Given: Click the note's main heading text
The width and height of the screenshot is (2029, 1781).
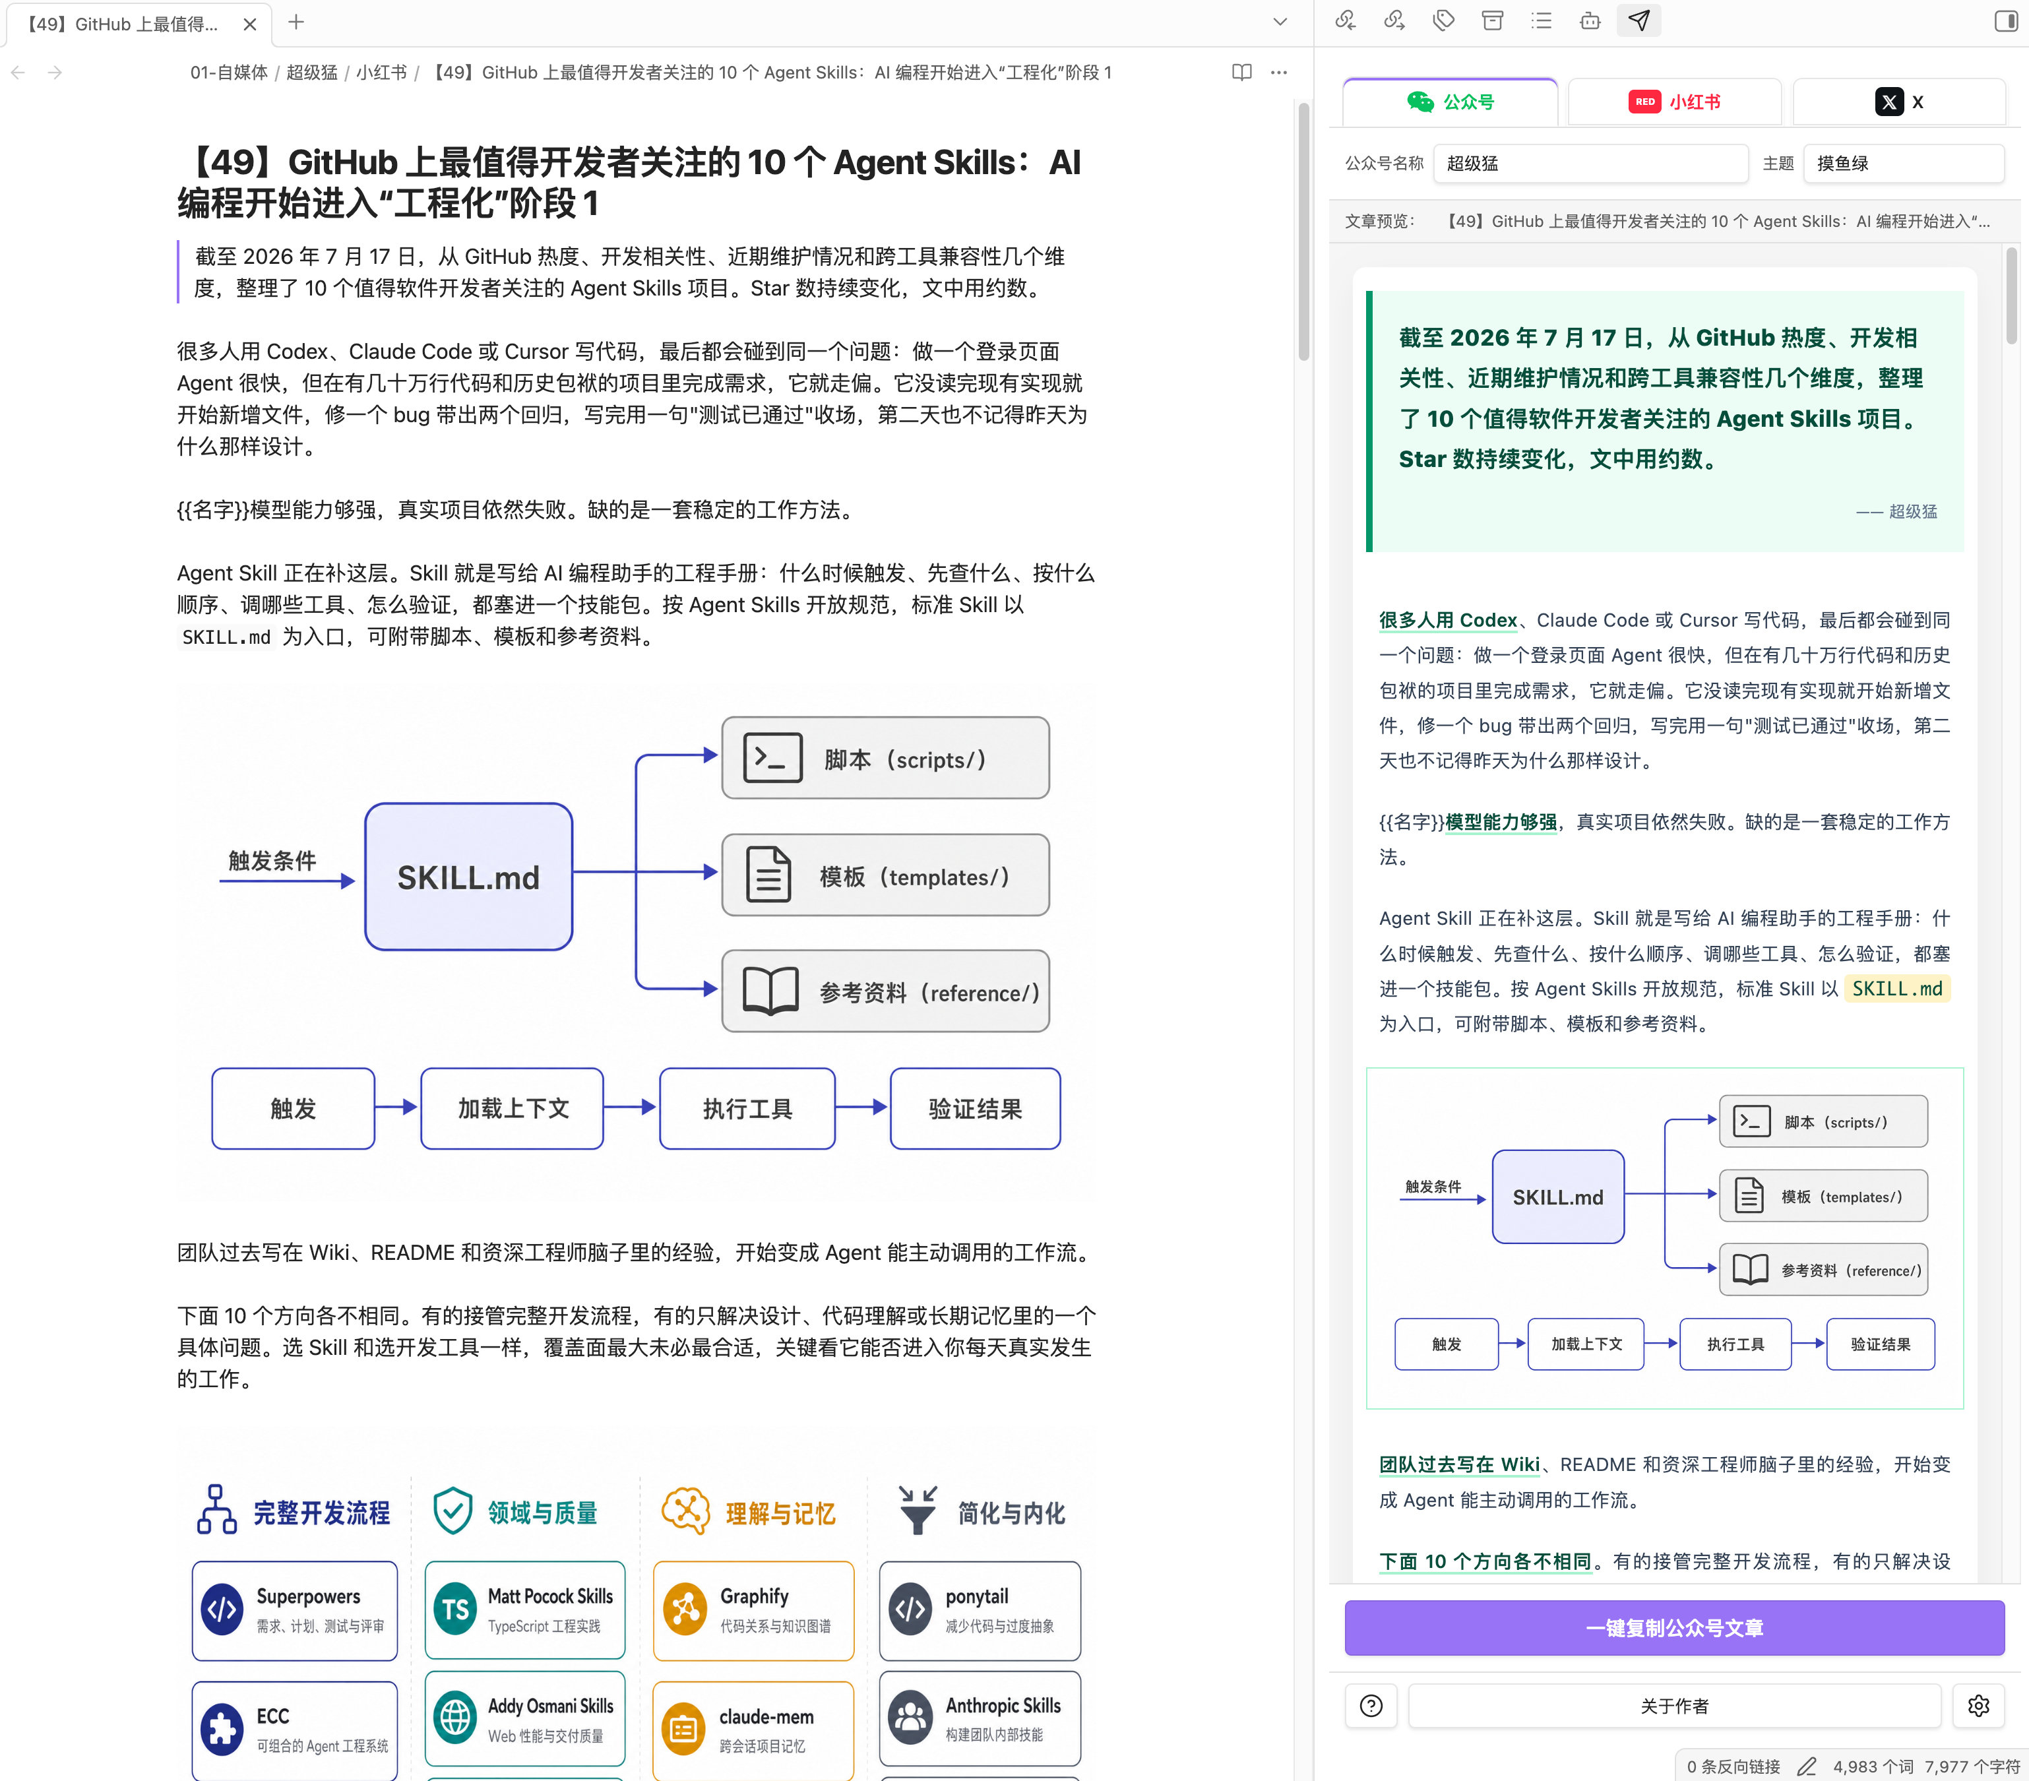Looking at the screenshot, I should (x=629, y=181).
